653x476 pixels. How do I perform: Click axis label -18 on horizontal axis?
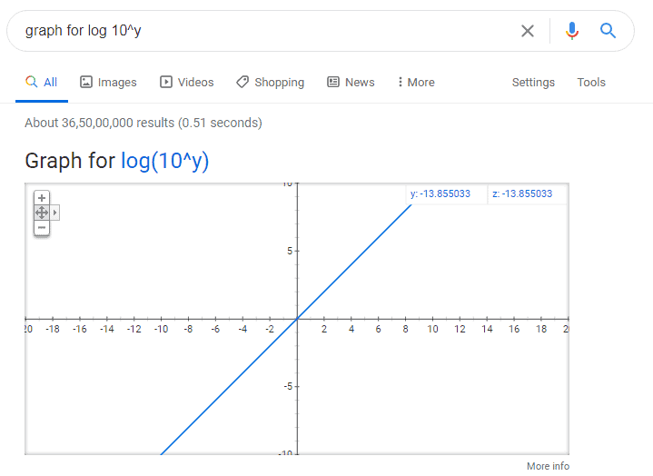point(53,329)
